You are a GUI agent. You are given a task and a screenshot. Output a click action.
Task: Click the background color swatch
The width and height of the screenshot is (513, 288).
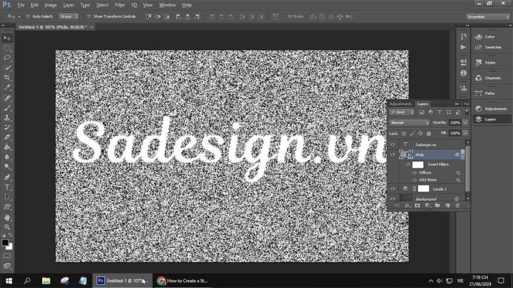pyautogui.click(x=10, y=247)
